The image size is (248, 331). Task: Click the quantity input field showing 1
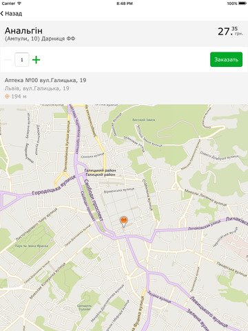click(22, 60)
